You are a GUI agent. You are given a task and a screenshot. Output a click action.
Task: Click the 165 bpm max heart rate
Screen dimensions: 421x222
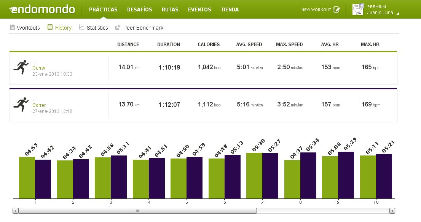pyautogui.click(x=371, y=67)
